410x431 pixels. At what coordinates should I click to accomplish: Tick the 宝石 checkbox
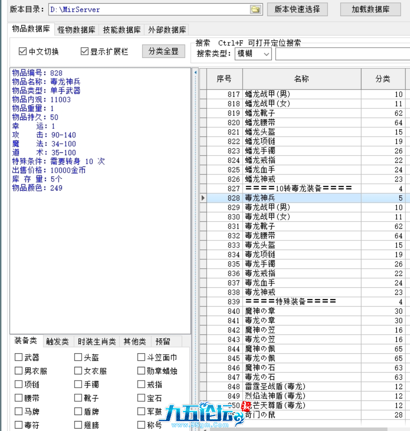pos(141,398)
